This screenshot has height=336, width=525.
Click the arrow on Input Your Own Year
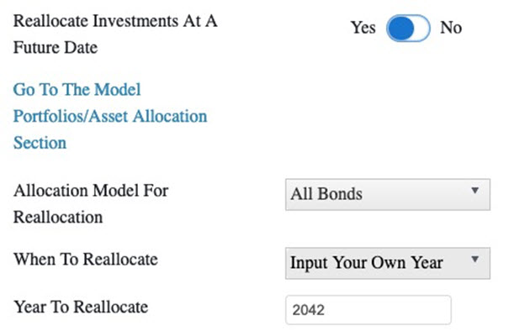(475, 261)
